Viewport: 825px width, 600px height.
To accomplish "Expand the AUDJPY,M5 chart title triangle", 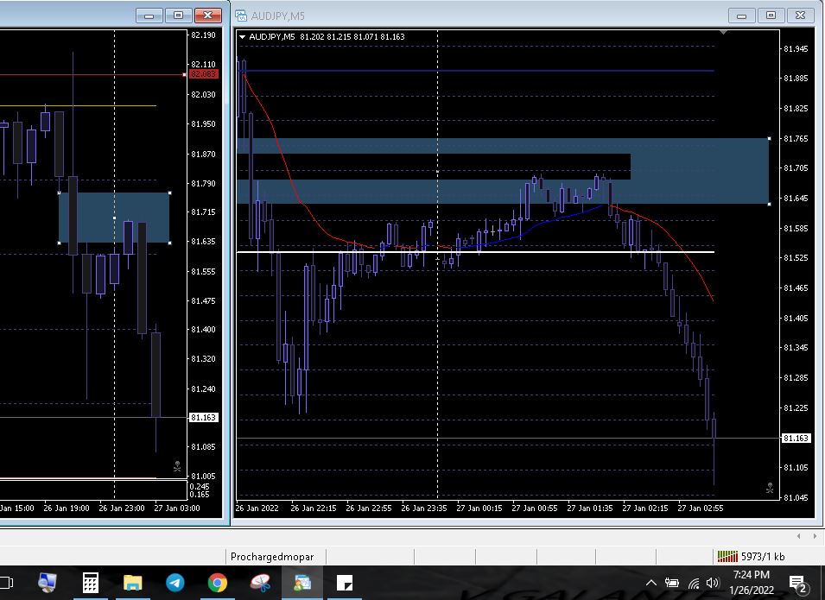I will [243, 37].
